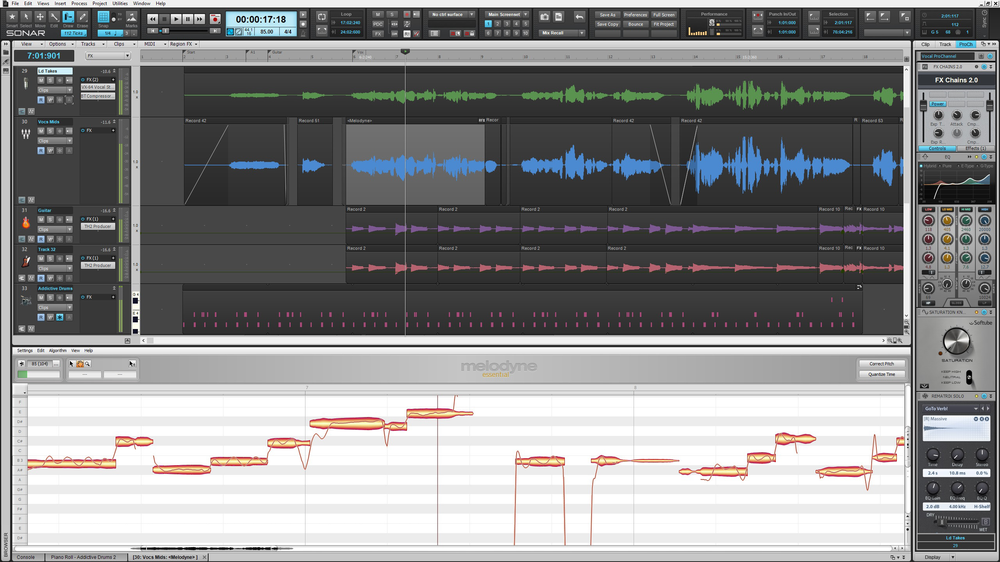
Task: Expand the Main Screenset dropdown
Action: point(526,14)
